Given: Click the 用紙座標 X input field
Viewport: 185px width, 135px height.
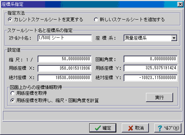Looking at the screenshot, I should click(x=65, y=69).
